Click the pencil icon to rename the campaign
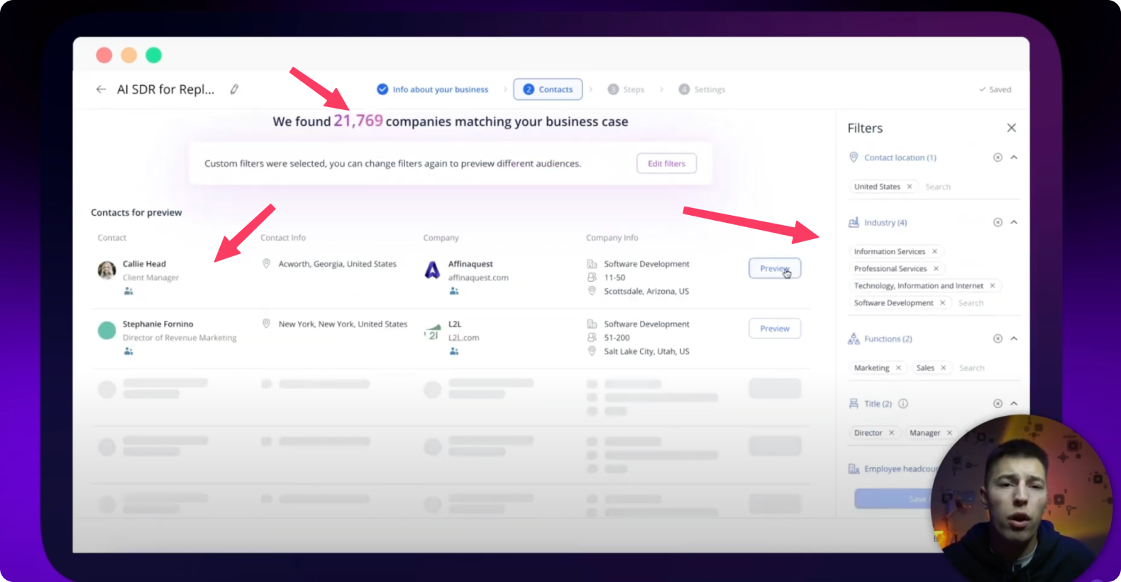The image size is (1121, 582). (234, 89)
